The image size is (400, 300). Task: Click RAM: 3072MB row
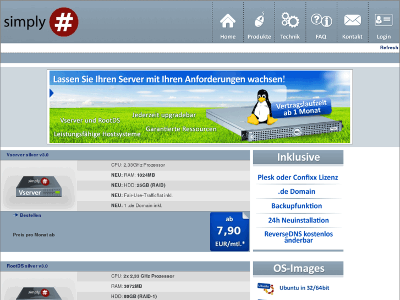(x=163, y=286)
